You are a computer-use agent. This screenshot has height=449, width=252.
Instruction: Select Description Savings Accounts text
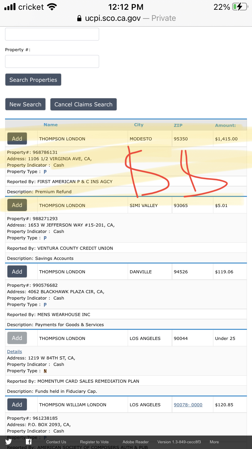tap(40, 258)
